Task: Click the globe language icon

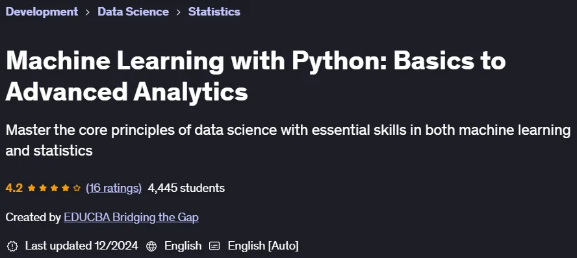Action: [x=151, y=246]
